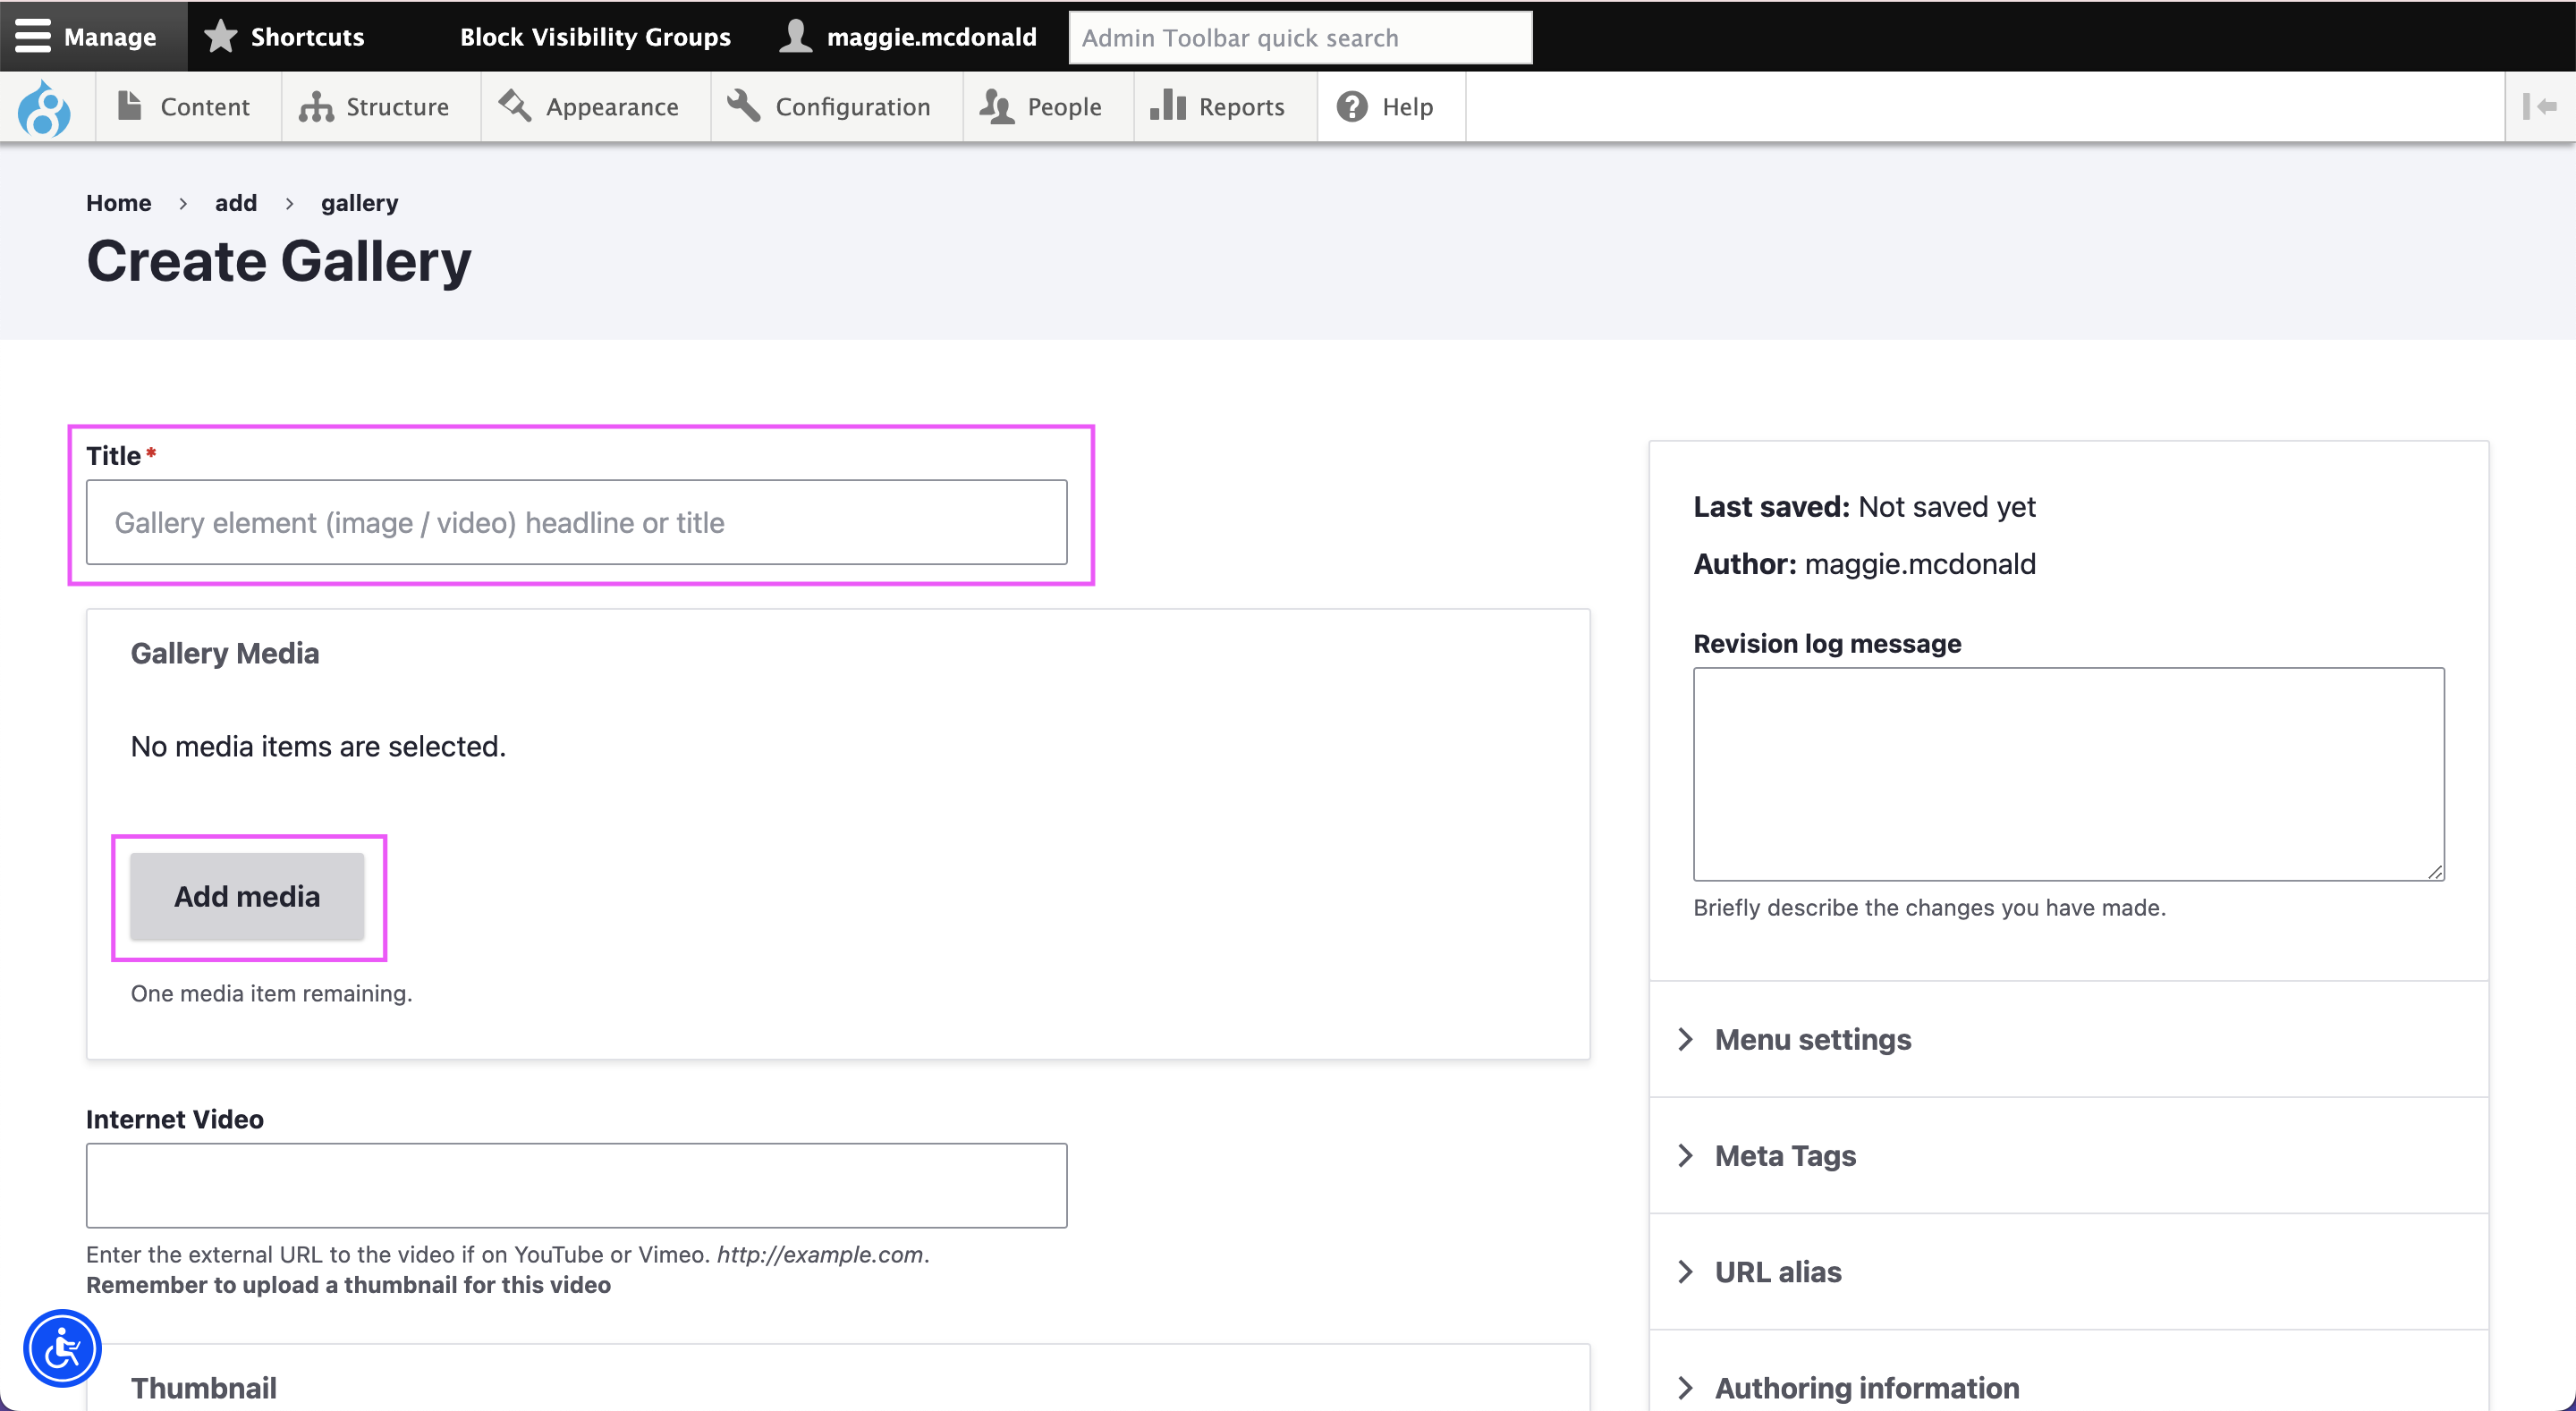Screen dimensions: 2576x1411
Task: Expand the Menu settings section
Action: coord(1811,1039)
